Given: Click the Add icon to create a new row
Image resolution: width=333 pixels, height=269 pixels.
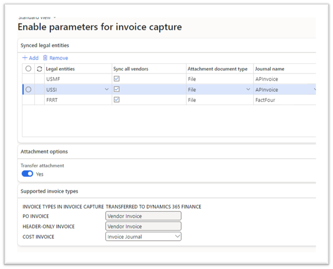Looking at the screenshot, I should (x=30, y=58).
